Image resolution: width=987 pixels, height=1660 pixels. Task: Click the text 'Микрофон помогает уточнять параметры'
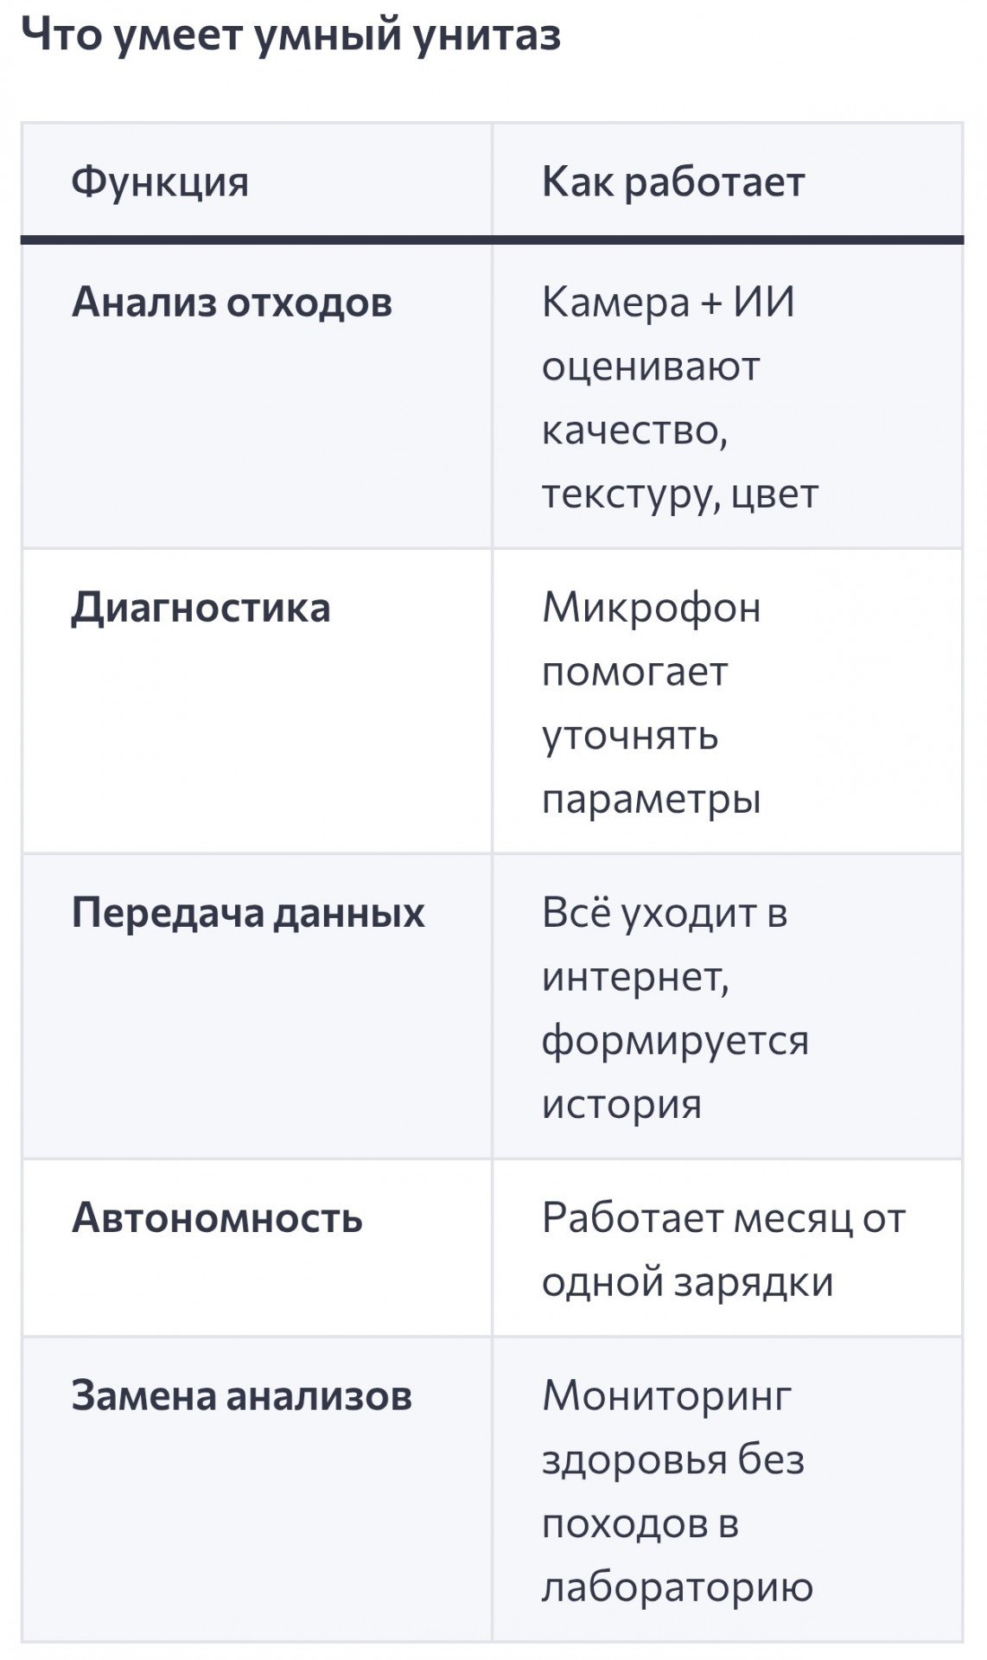[x=652, y=703]
